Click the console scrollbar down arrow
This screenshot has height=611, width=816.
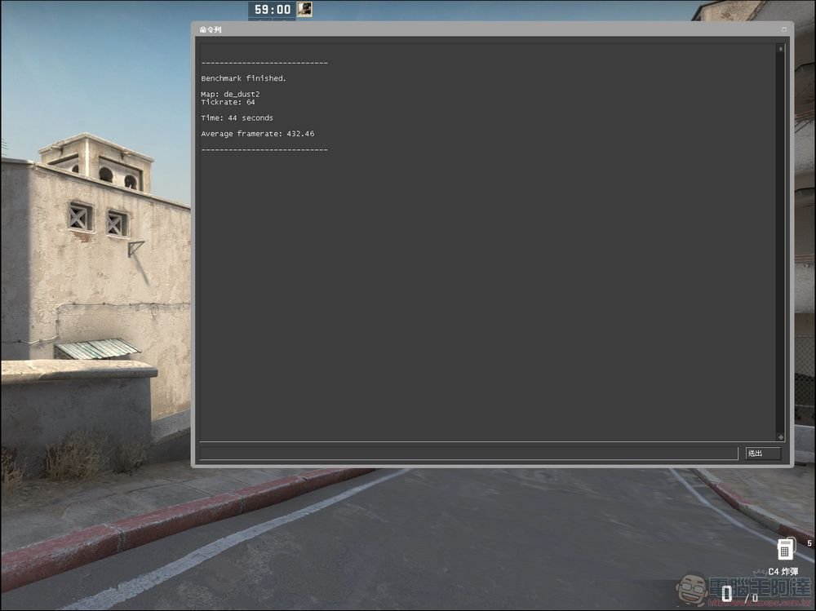[x=780, y=436]
